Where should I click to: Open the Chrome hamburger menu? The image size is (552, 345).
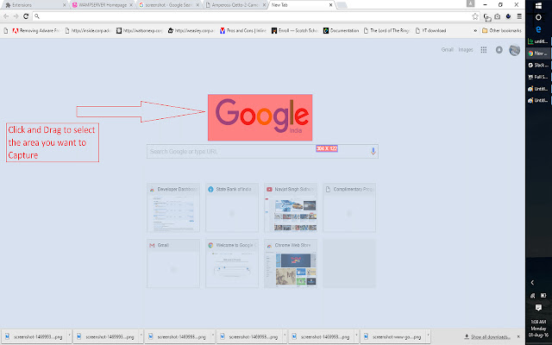[518, 16]
